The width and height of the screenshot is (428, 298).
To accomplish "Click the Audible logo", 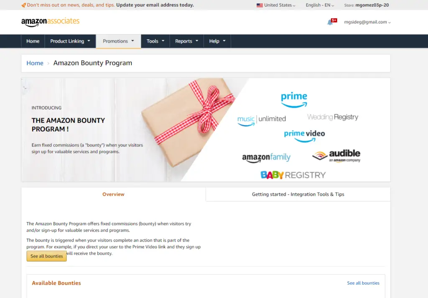I will (336, 156).
